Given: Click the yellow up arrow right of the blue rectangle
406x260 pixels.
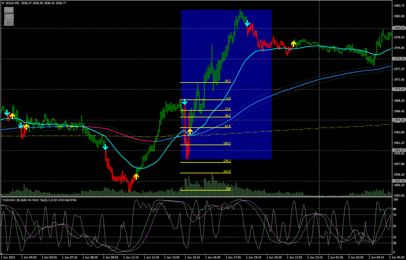Looking at the screenshot, I should 293,43.
